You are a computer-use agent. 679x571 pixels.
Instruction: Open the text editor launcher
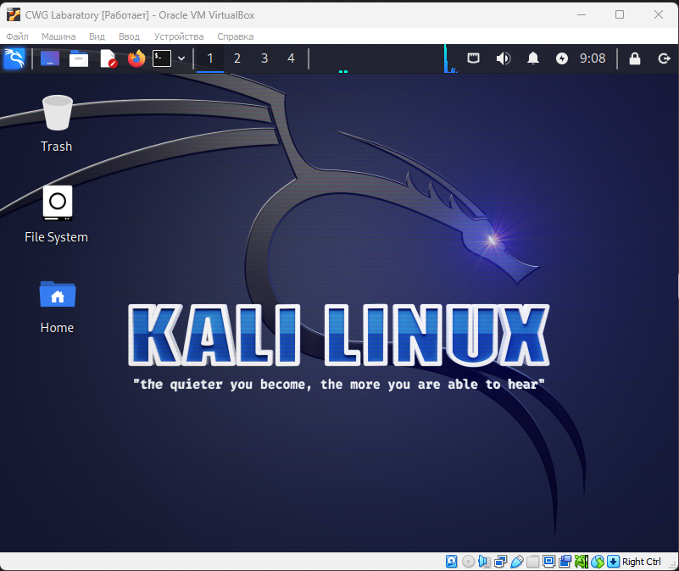coord(108,58)
